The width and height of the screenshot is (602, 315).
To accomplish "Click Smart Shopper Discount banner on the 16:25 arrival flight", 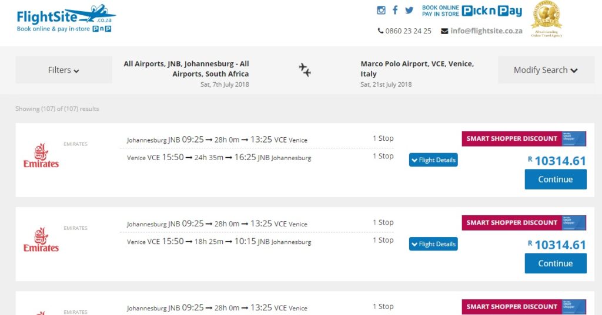I will click(x=524, y=138).
